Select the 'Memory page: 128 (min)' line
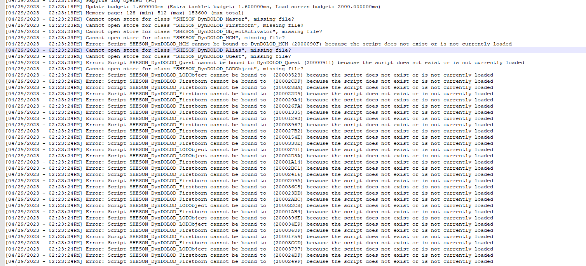Screen dimensions: 586x266 125,13
